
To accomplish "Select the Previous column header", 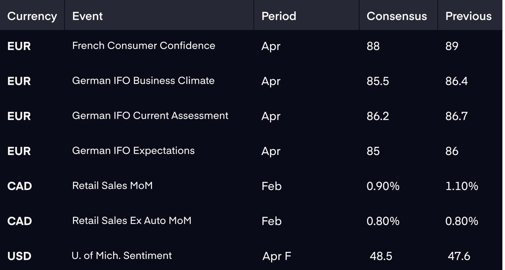I will (468, 16).
